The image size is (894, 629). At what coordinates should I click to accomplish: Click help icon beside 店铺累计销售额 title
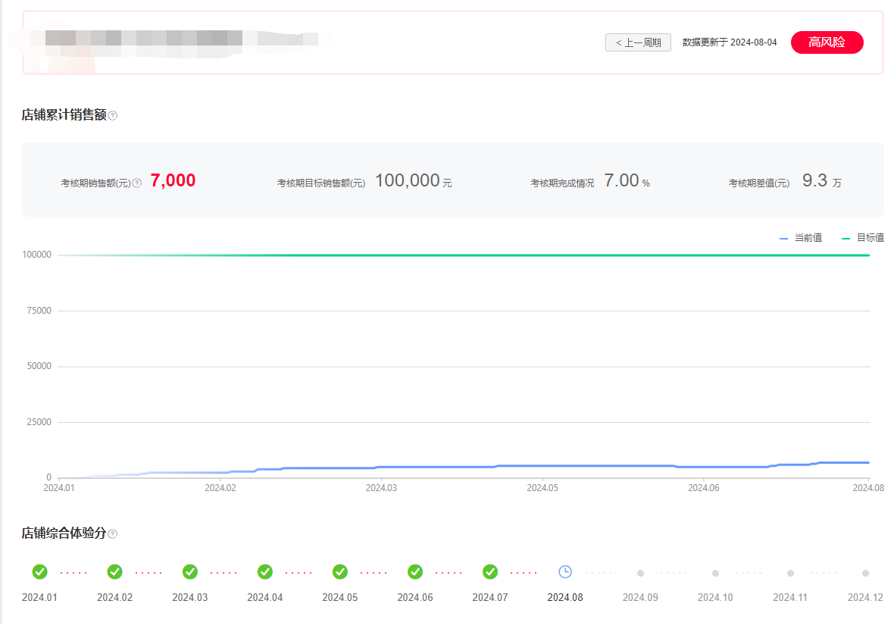(113, 116)
